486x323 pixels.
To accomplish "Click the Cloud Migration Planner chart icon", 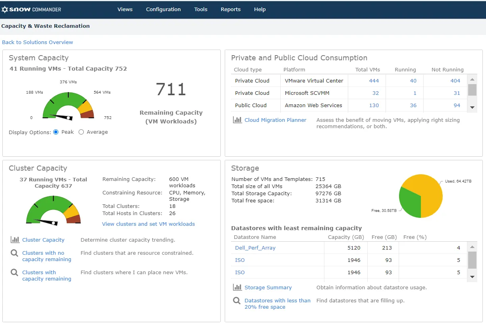I will coord(237,120).
